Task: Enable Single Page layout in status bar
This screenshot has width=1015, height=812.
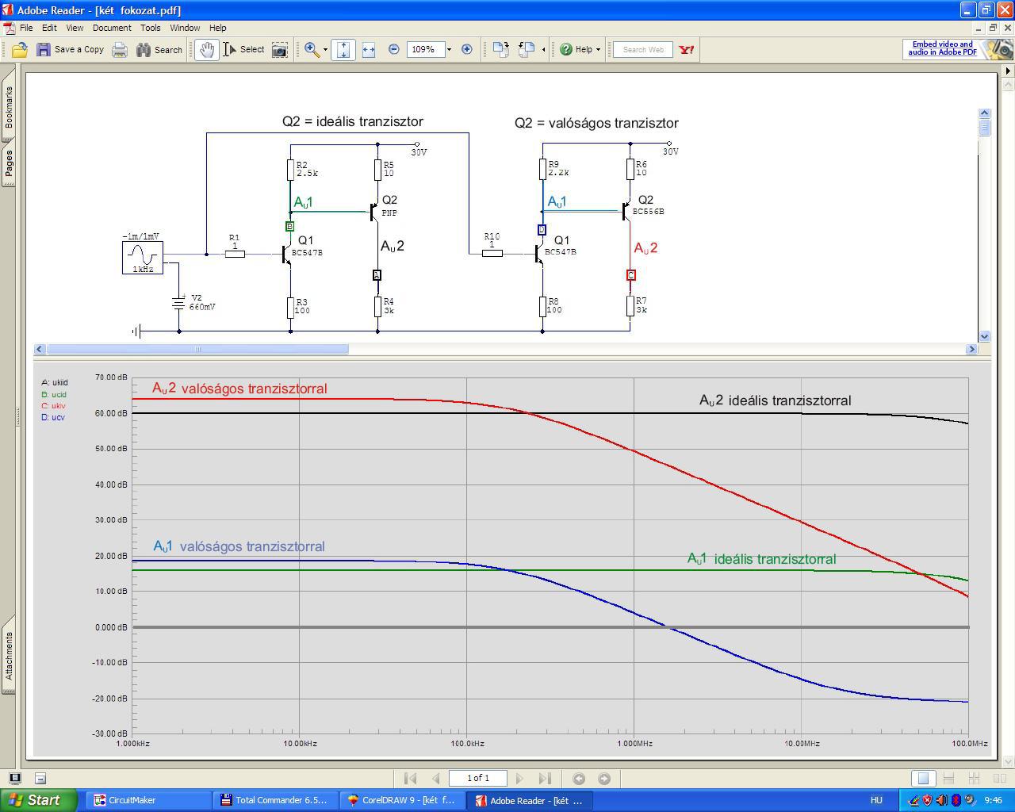Action: coord(922,779)
